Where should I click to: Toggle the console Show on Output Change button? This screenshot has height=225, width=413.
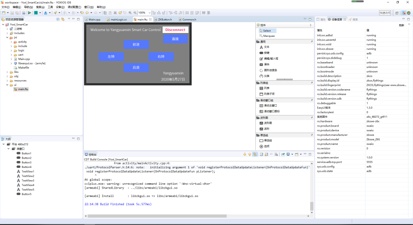(255, 154)
